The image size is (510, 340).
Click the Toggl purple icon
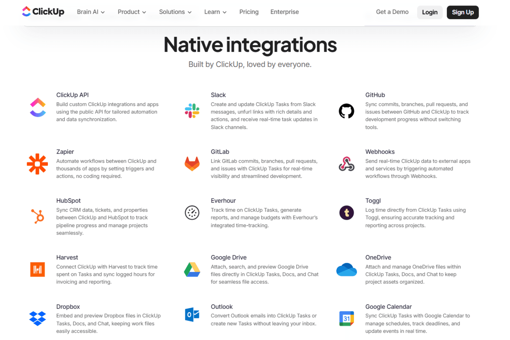pos(346,213)
